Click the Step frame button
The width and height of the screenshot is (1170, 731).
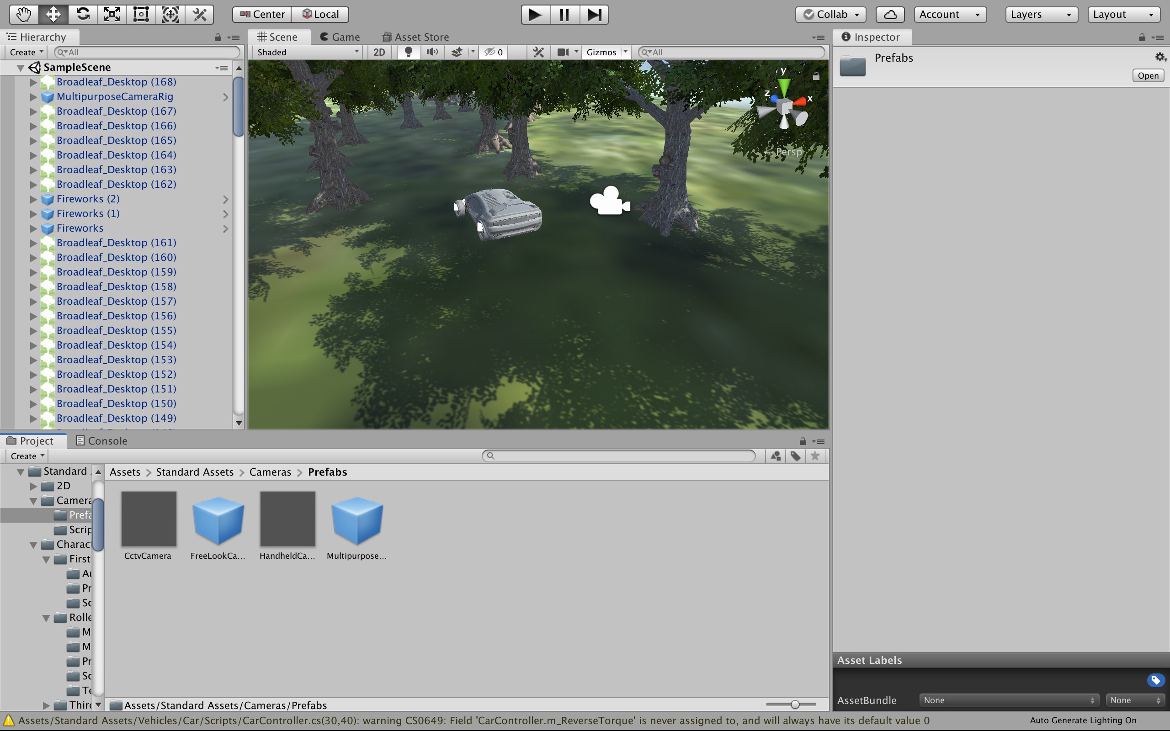(x=594, y=15)
